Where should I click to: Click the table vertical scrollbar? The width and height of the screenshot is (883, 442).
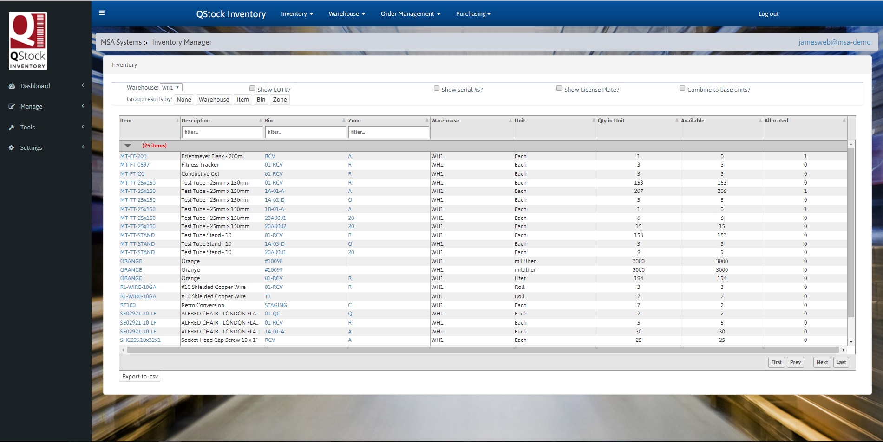(x=851, y=233)
